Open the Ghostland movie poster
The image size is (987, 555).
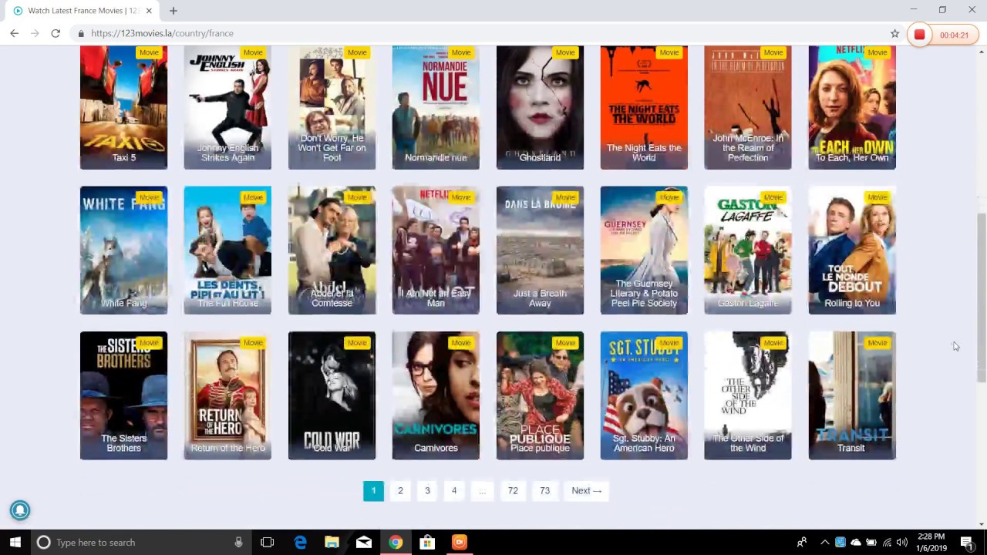pos(540,107)
